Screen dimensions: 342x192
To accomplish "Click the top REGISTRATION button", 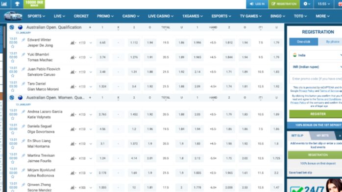I will tap(284, 4).
